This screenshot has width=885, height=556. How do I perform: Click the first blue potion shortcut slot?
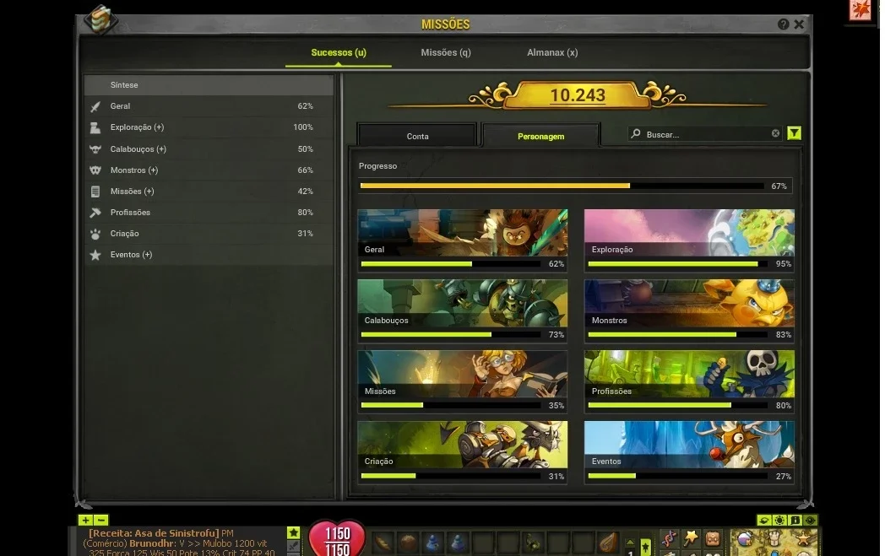coord(433,543)
